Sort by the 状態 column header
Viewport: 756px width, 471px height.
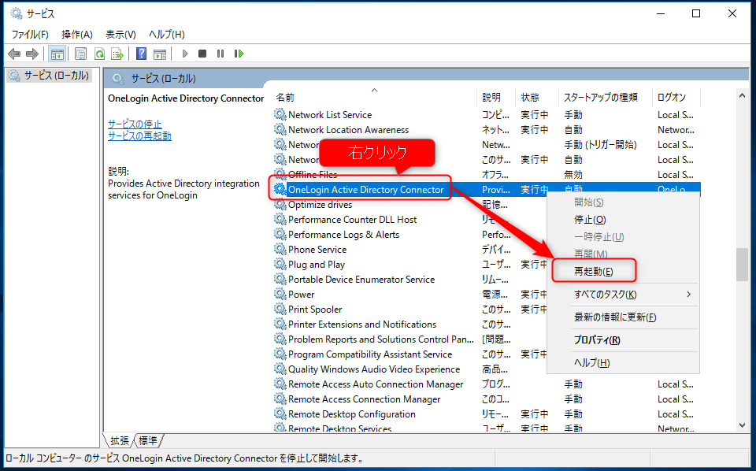click(x=536, y=97)
